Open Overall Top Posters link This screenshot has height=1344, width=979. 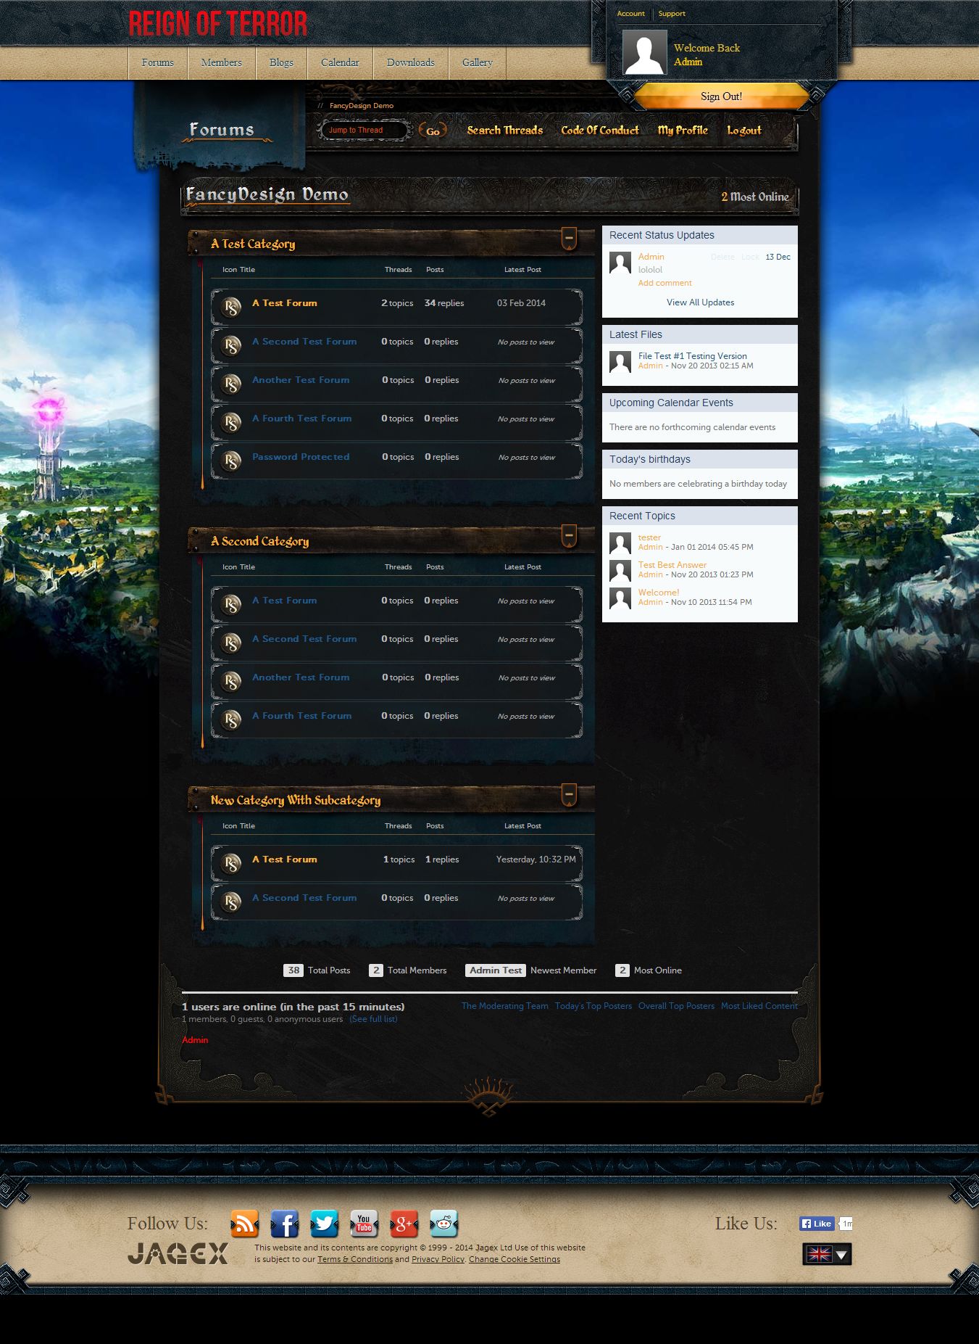676,1006
